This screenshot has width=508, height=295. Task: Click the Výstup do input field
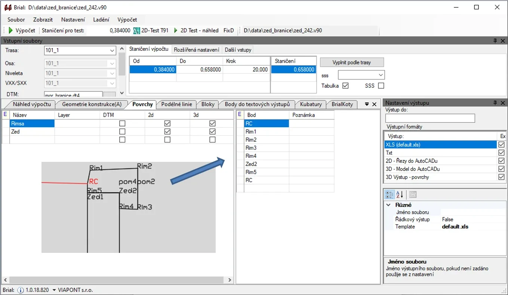pos(430,118)
